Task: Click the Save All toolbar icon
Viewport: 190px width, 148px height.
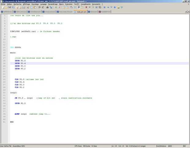Action: [13, 7]
